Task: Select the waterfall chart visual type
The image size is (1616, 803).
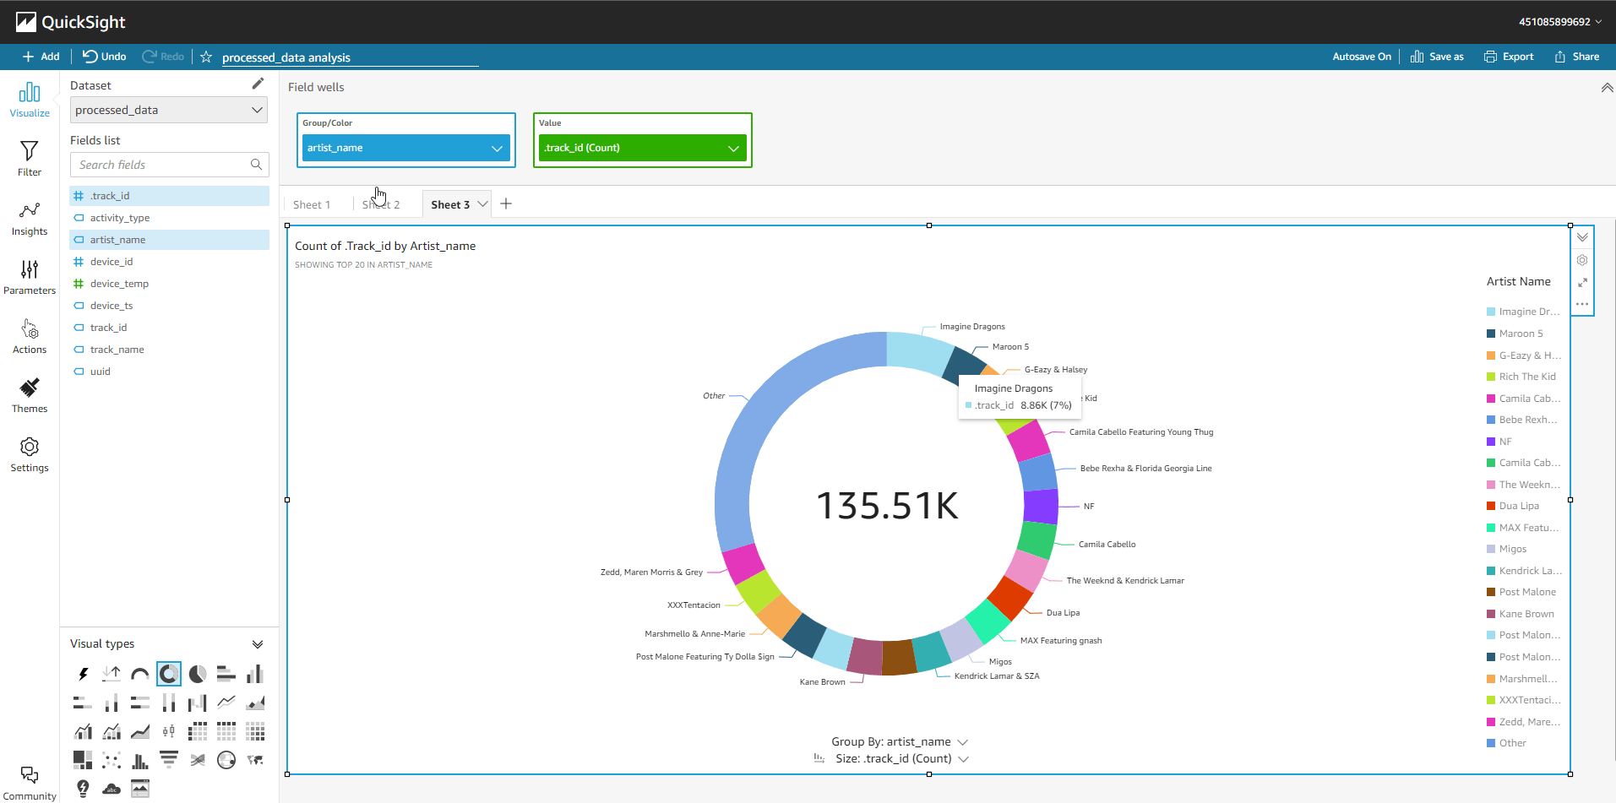Action: [x=198, y=703]
